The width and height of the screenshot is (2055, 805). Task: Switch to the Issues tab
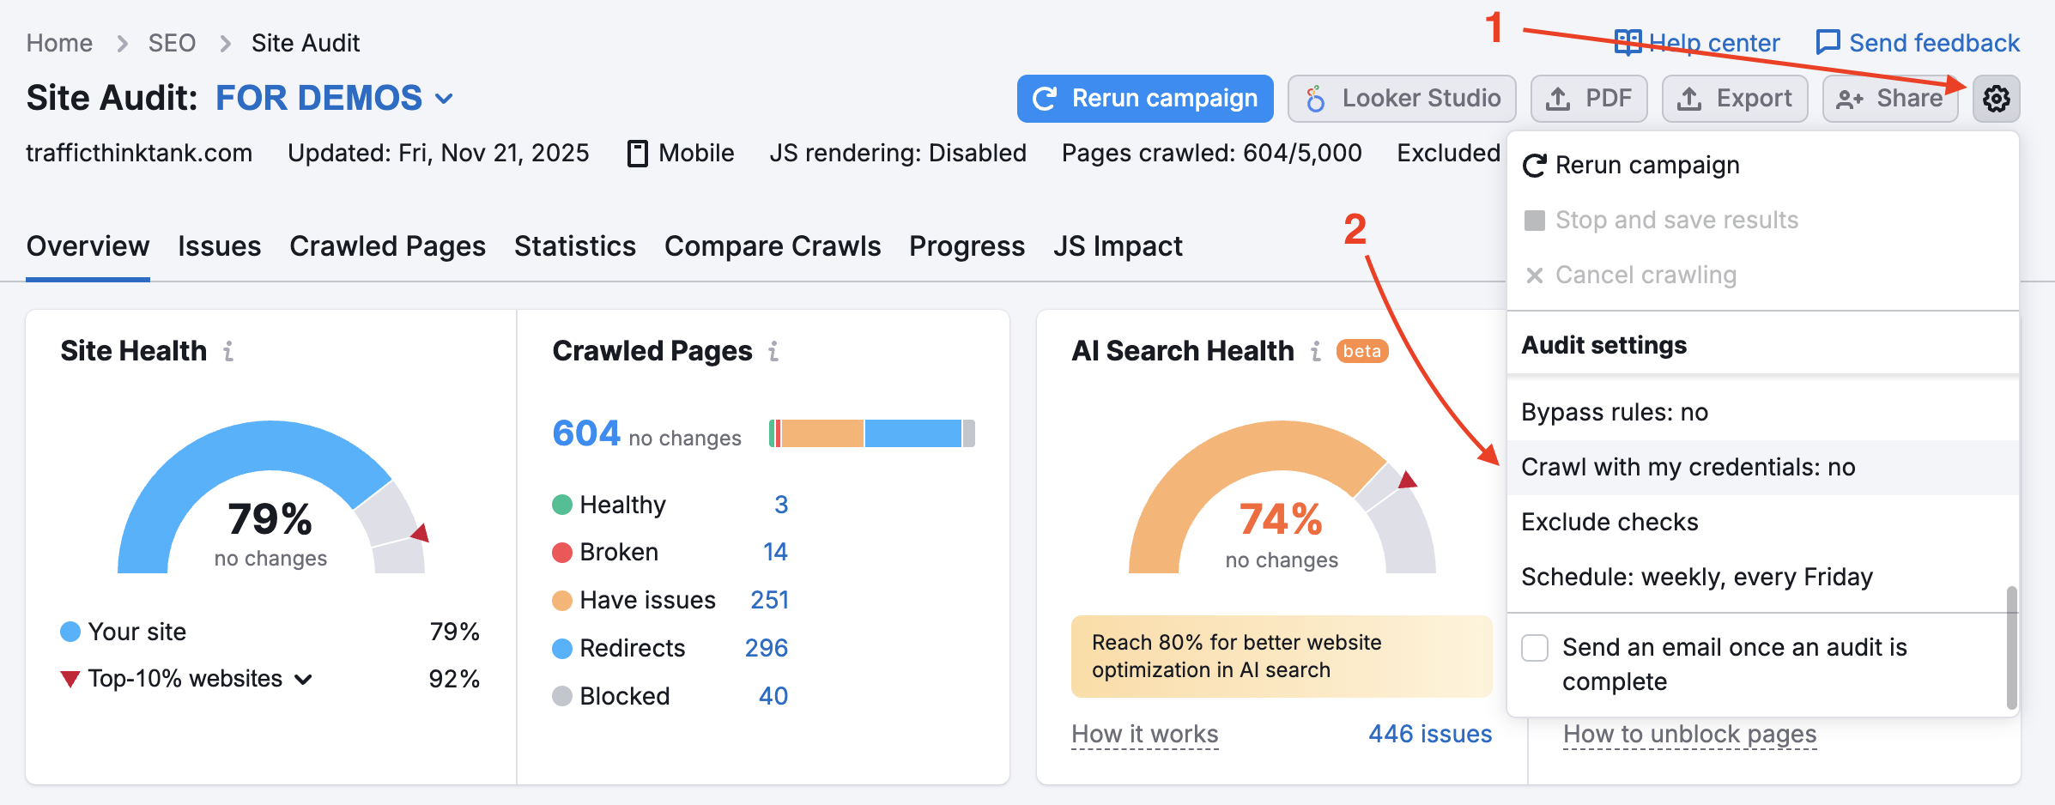[x=219, y=246]
